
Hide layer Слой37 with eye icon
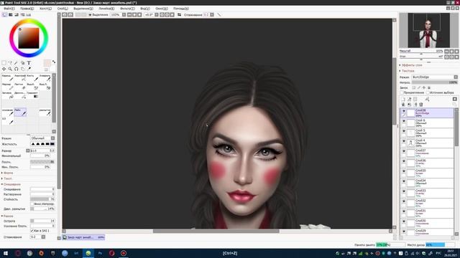[404, 151]
